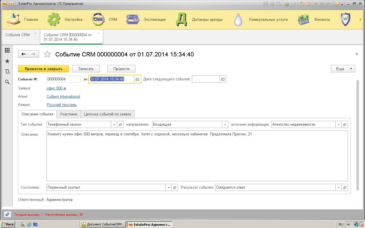Open the Главное section
The width and height of the screenshot is (365, 228).
(22, 19)
